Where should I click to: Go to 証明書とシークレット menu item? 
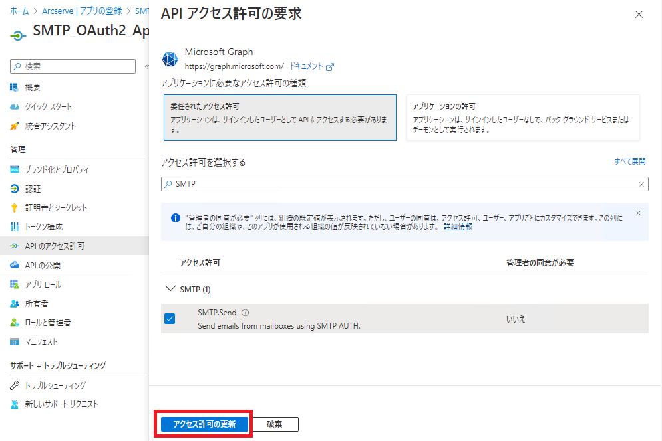[56, 207]
